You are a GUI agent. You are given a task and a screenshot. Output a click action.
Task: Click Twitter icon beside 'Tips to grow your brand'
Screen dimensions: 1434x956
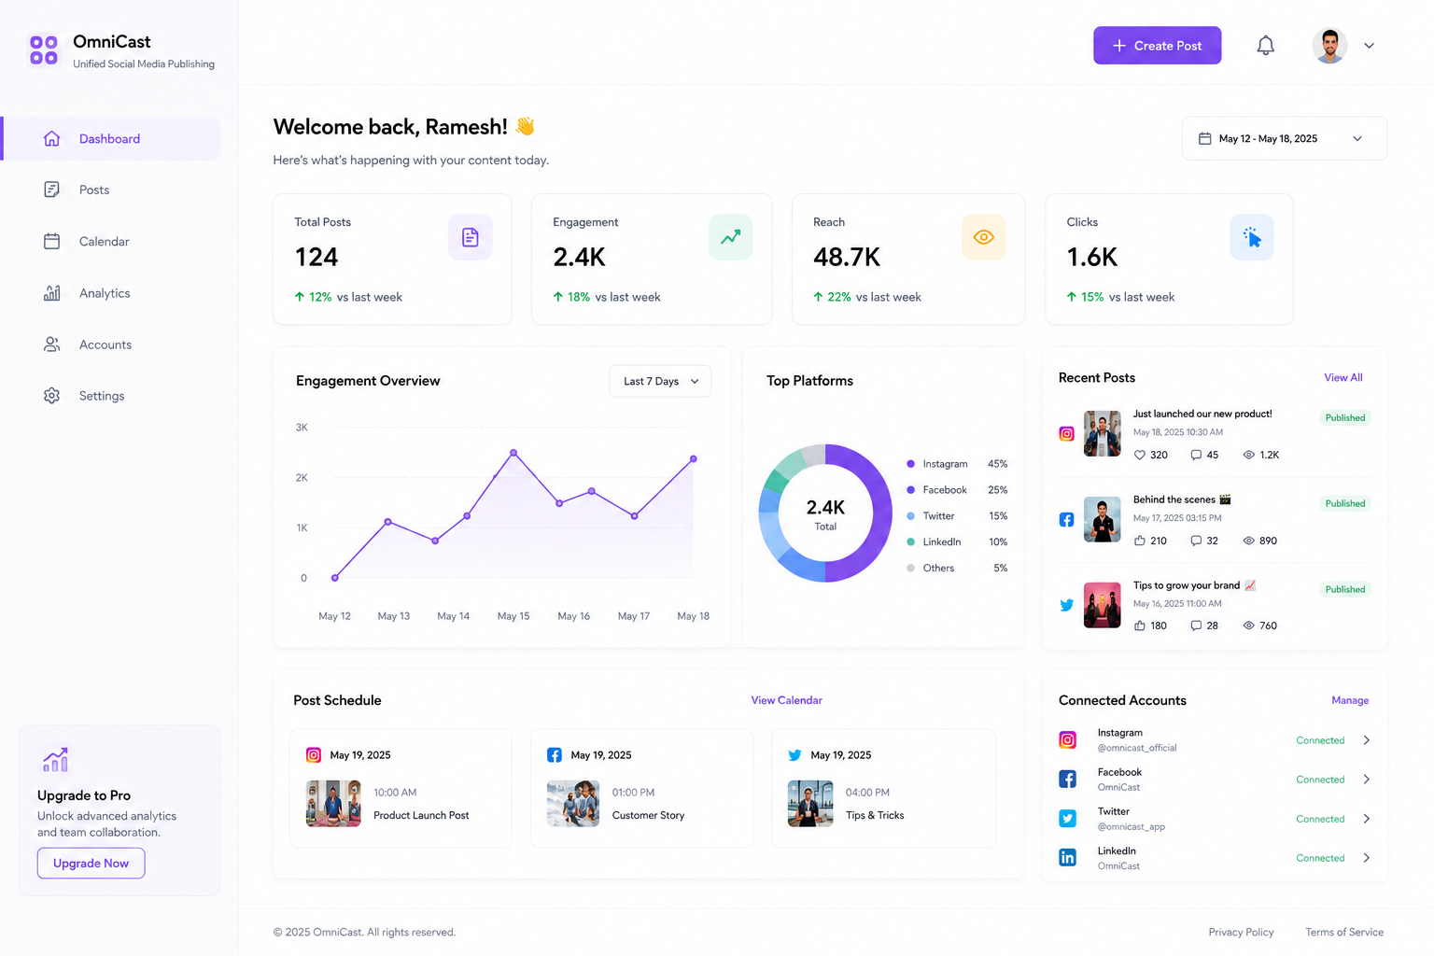pos(1066,605)
